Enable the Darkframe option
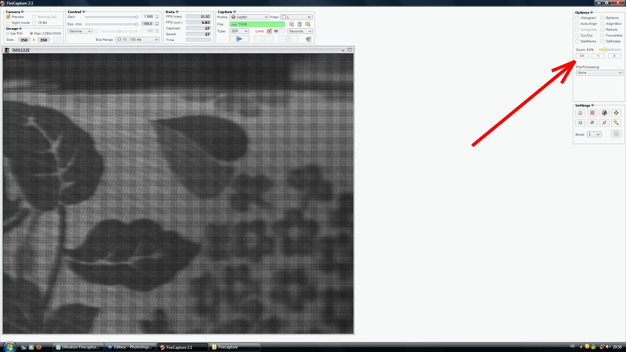The height and width of the screenshot is (352, 626). [577, 41]
